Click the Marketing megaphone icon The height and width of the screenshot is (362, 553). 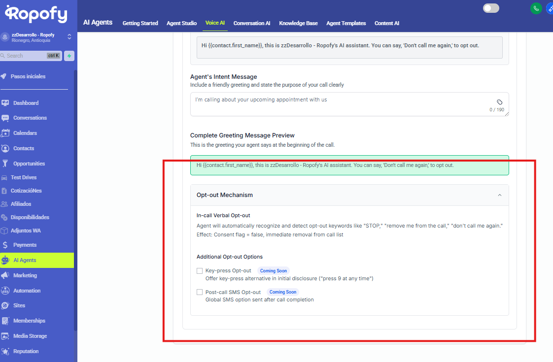point(5,275)
